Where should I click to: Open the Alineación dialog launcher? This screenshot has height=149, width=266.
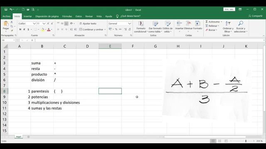(x=106, y=35)
